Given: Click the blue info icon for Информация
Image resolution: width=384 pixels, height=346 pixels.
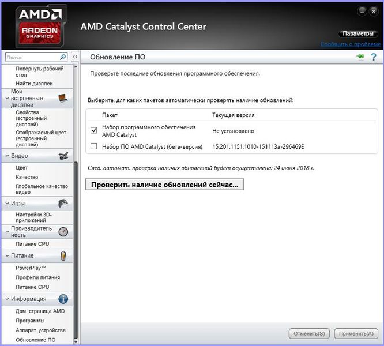Looking at the screenshot, I should click(63, 299).
